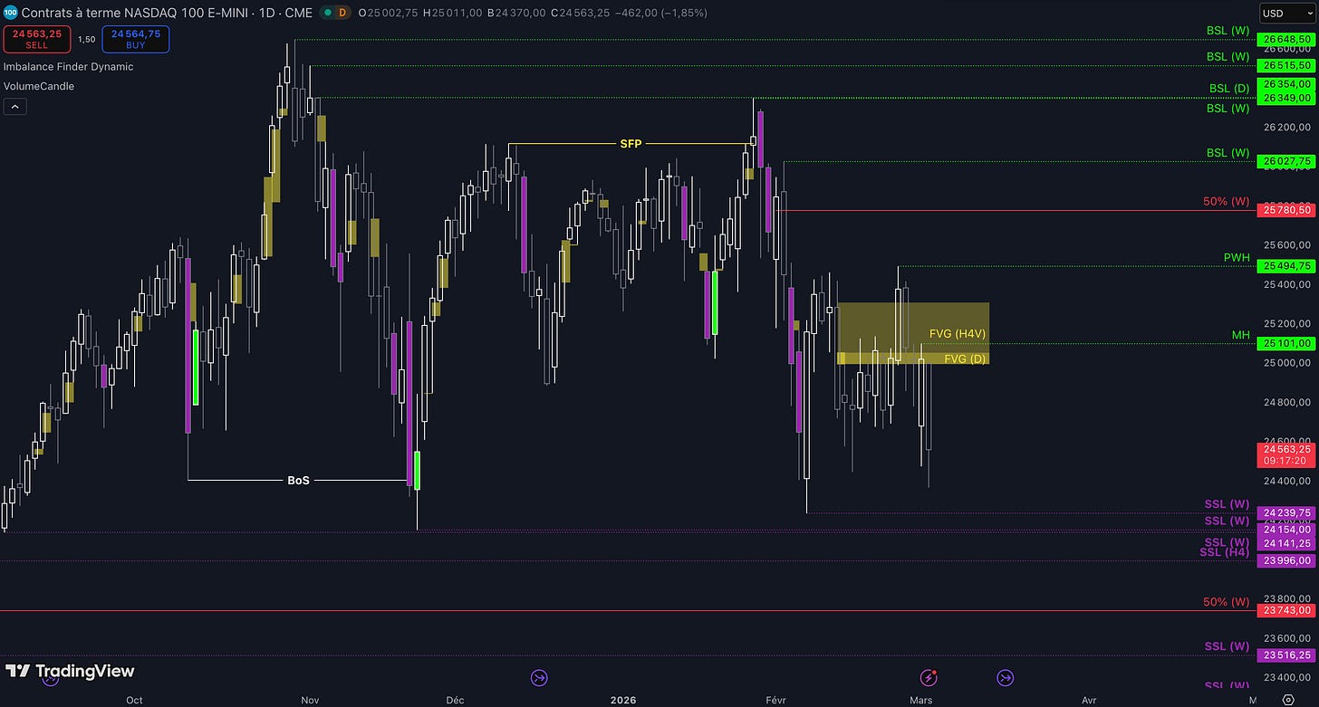Click the 1,50 spread value

[x=86, y=40]
